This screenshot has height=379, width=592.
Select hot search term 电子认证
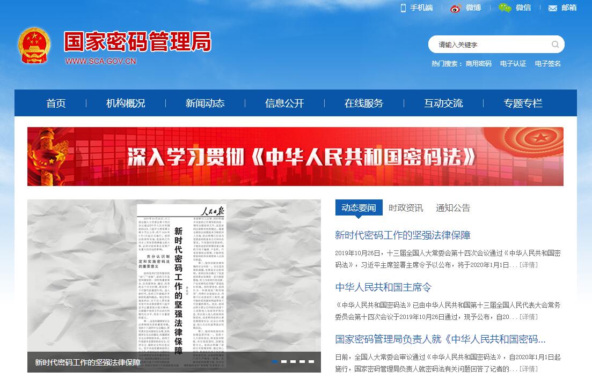point(513,64)
